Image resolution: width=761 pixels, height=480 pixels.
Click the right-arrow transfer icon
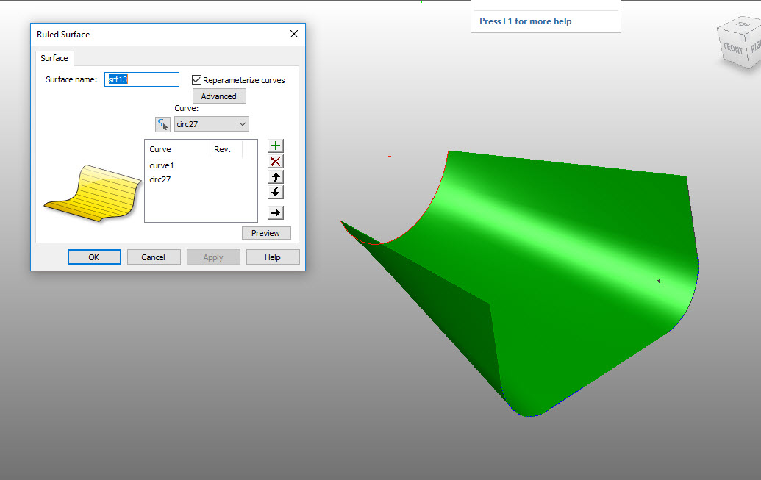point(275,212)
